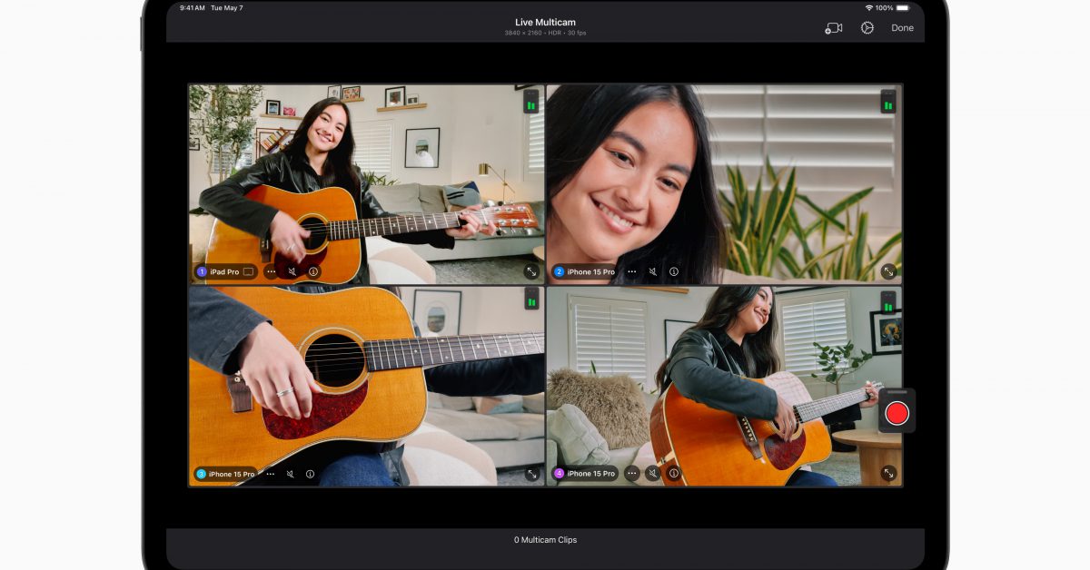Select the iPad Pro camera 1 label
The height and width of the screenshot is (570, 1090).
click(224, 271)
